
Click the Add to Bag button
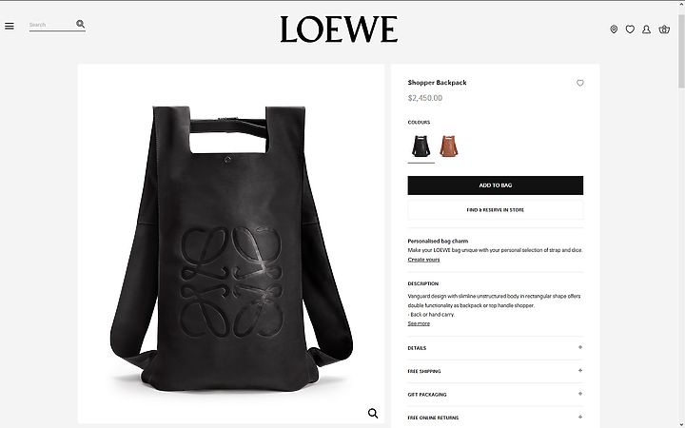(496, 185)
